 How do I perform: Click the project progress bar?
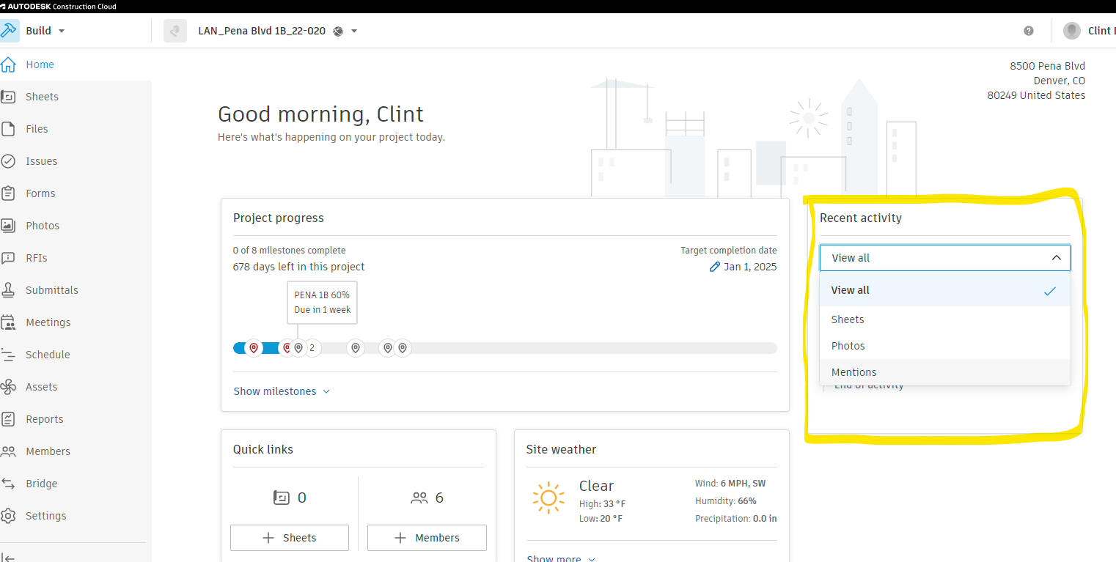(587, 348)
